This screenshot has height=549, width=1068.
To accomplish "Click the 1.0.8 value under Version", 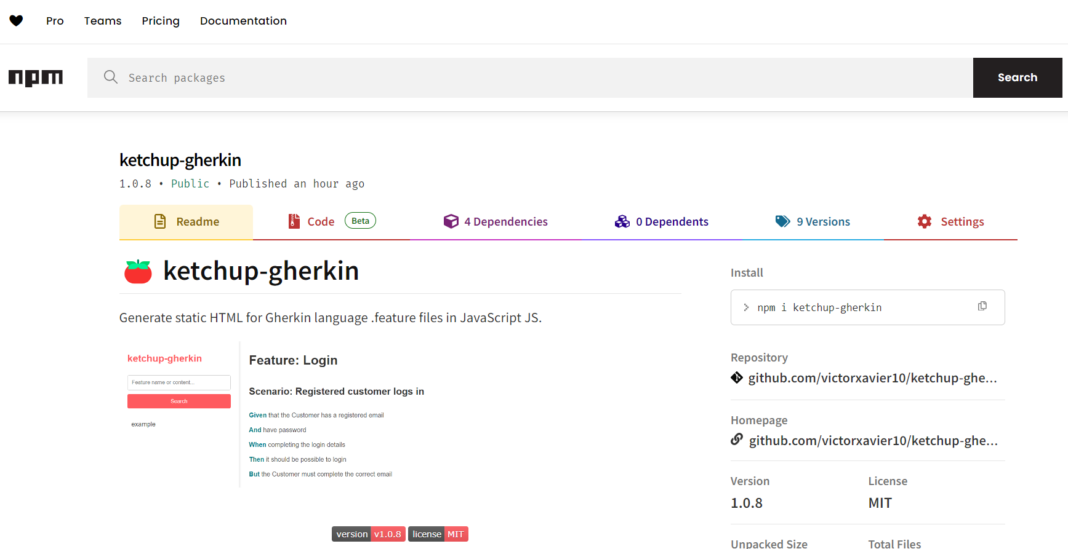I will coord(747,503).
